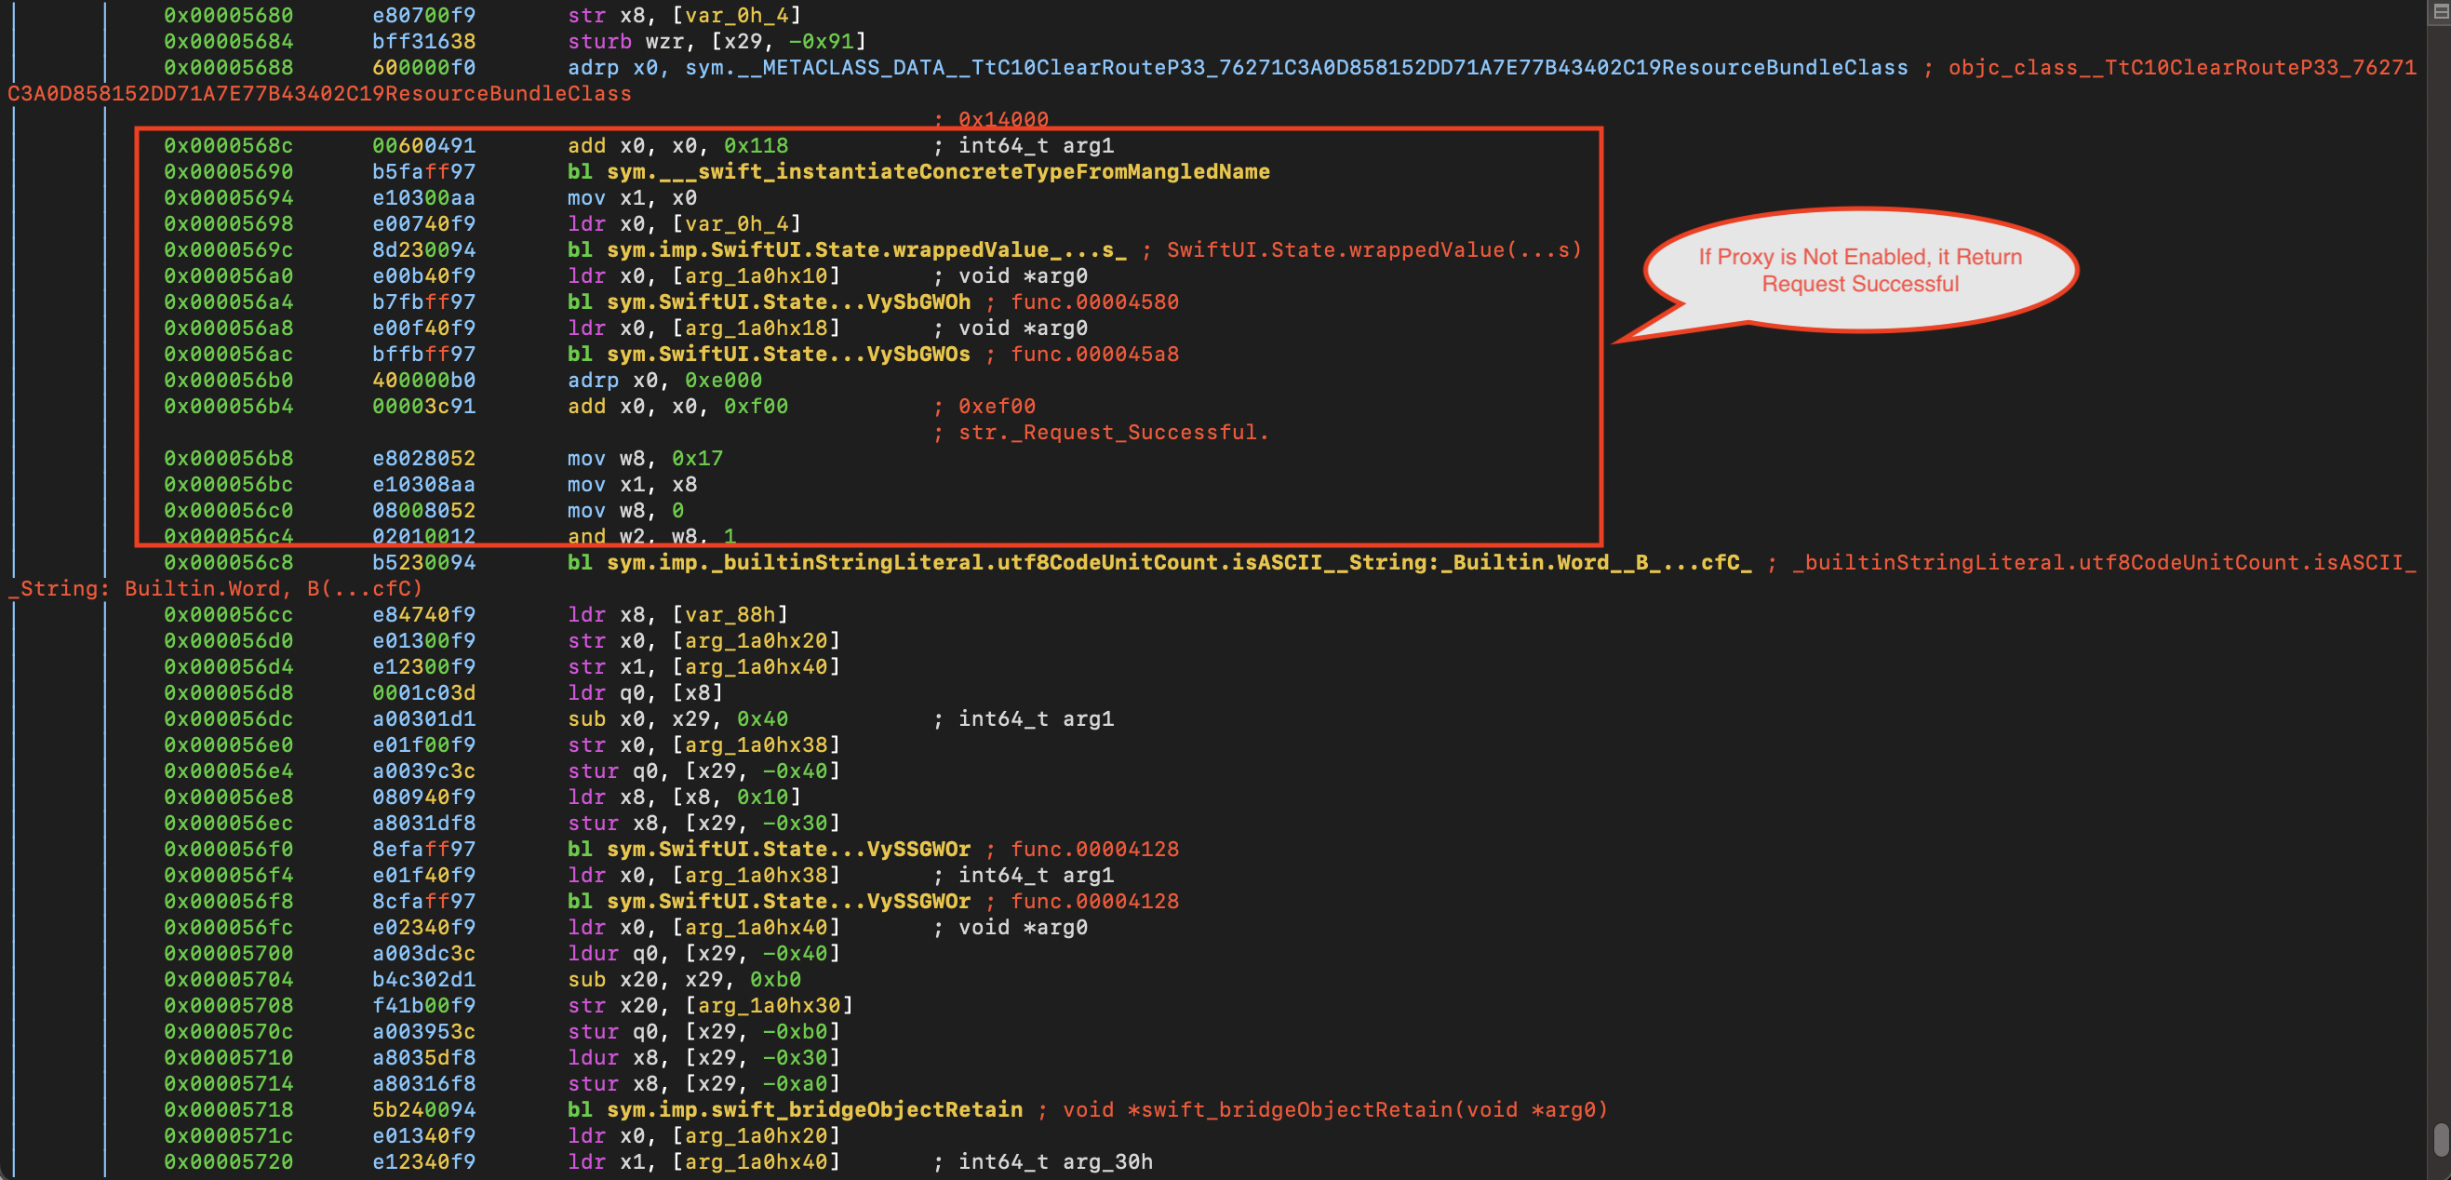
Task: Click the sturb wzr instruction
Action: pyautogui.click(x=716, y=42)
